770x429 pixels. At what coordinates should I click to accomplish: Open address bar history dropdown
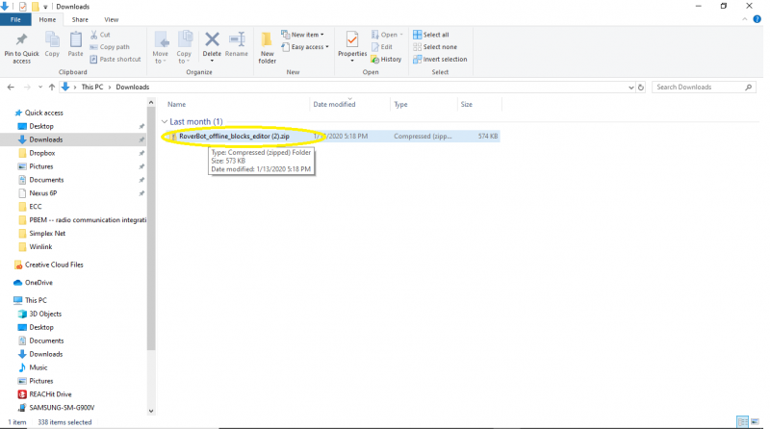click(x=631, y=88)
